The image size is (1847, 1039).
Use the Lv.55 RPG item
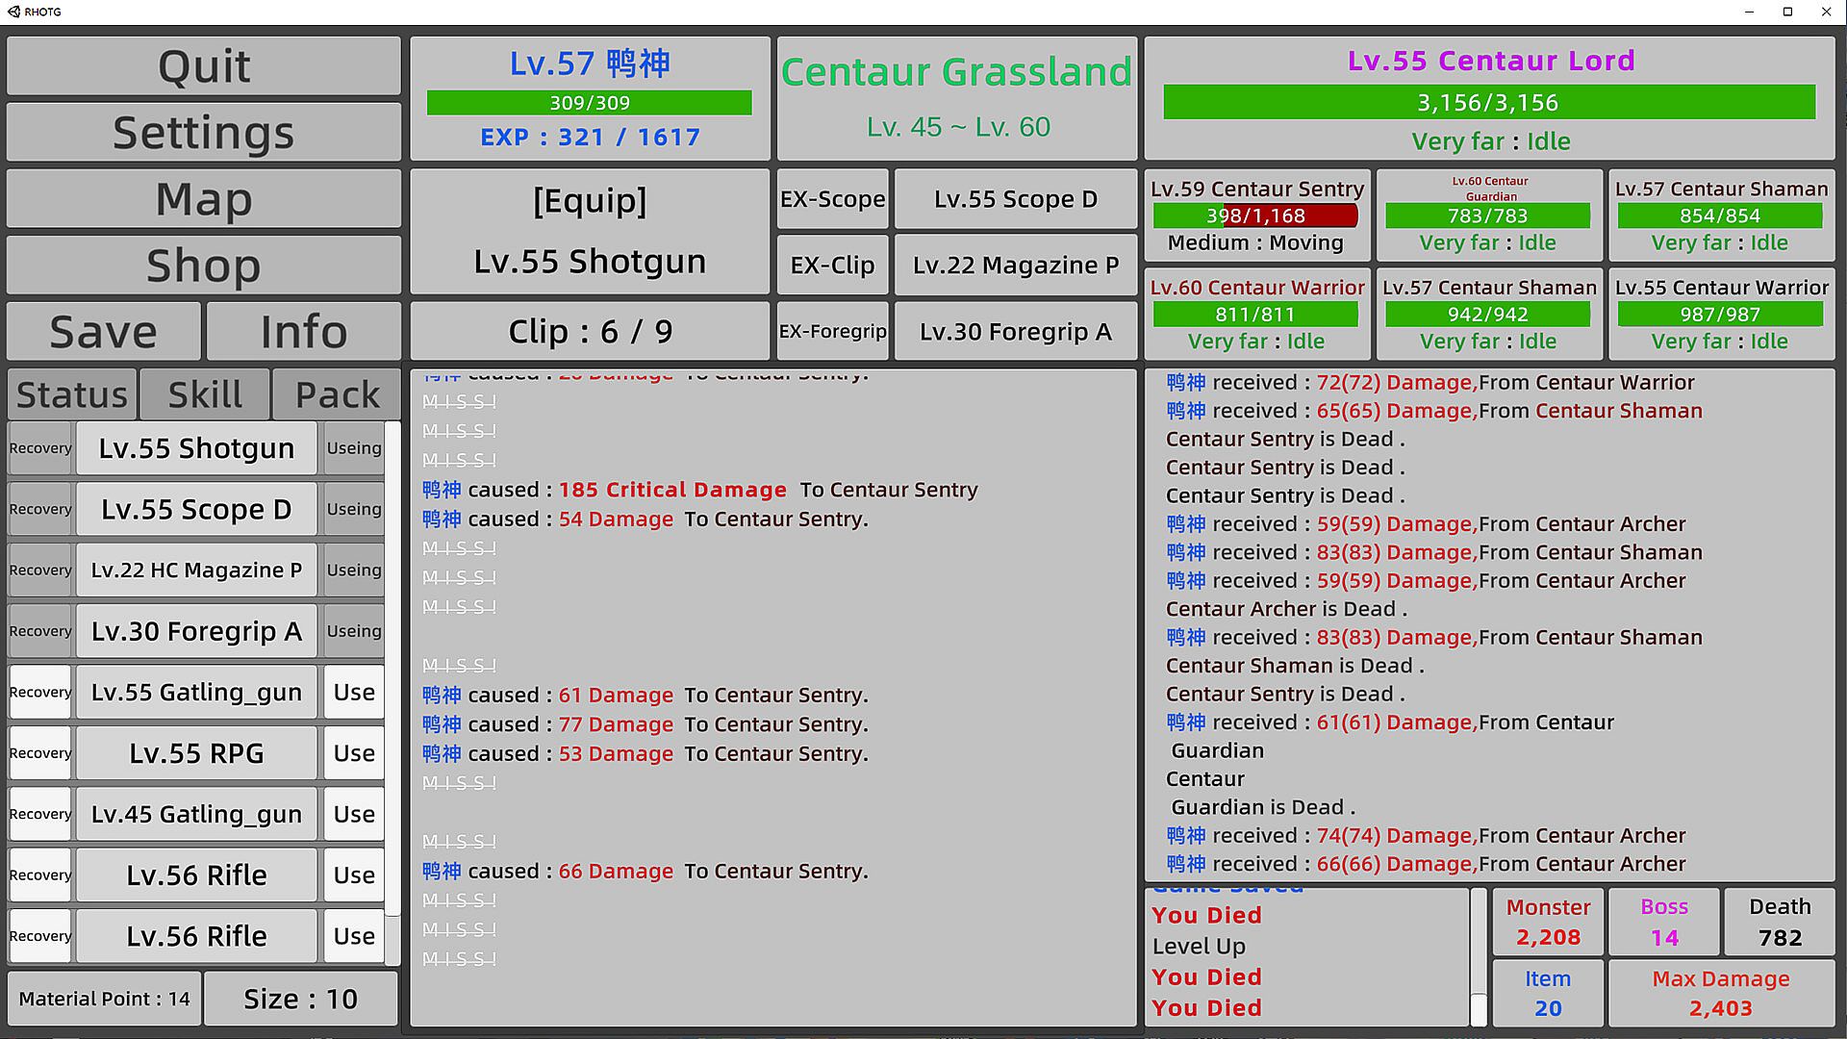pos(353,753)
